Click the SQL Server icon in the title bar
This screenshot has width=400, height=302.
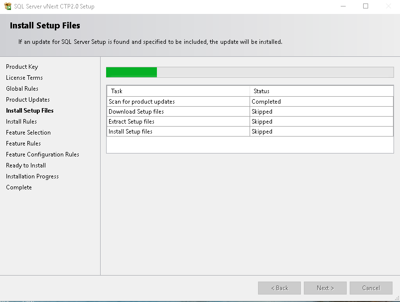tap(8, 7)
